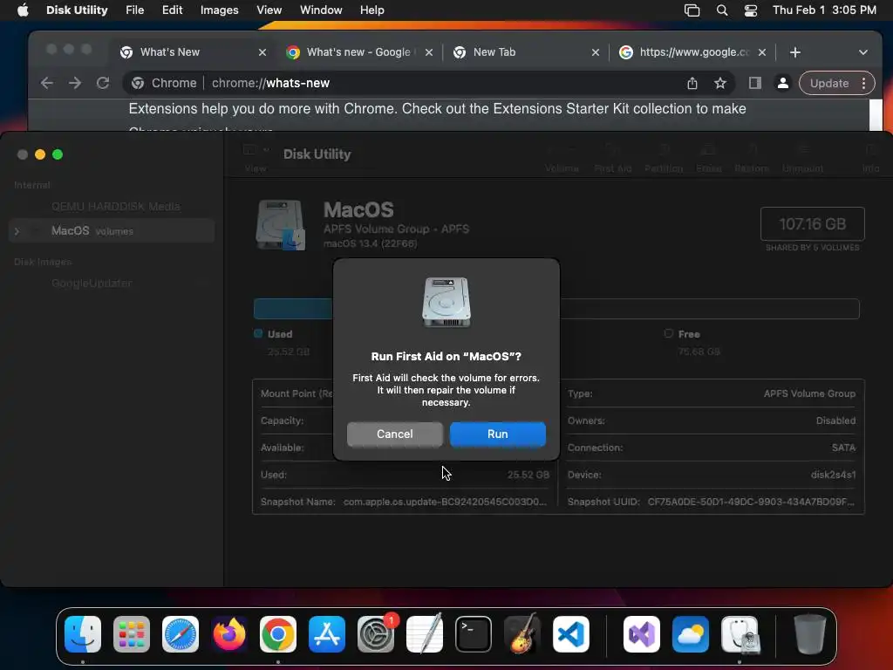Click the Run button in First Aid dialog
This screenshot has height=670, width=893.
click(x=497, y=434)
